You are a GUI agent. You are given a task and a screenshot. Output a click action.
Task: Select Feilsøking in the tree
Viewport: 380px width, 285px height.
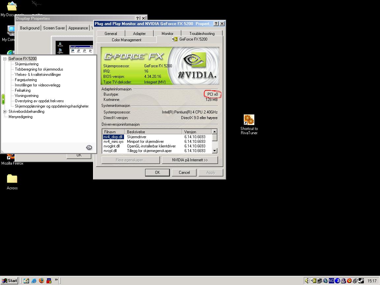click(23, 90)
